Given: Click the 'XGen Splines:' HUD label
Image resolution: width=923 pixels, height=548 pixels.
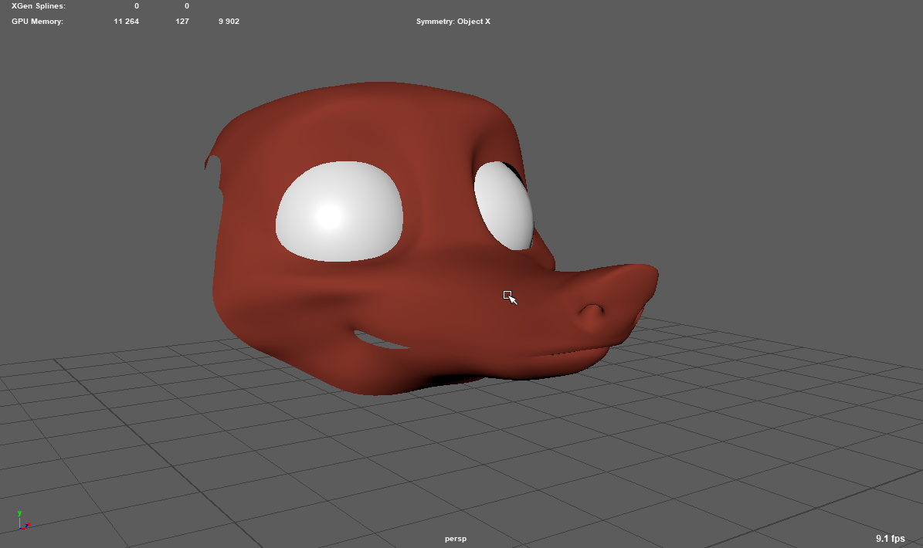Looking at the screenshot, I should pyautogui.click(x=39, y=6).
